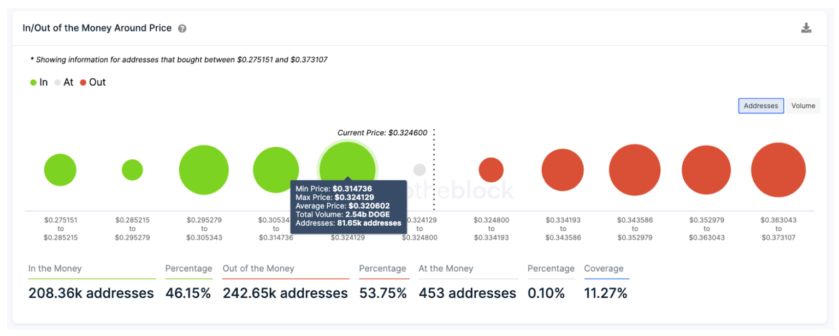Toggle the gray At legend item
Viewport: 839px width, 336px height.
click(63, 82)
